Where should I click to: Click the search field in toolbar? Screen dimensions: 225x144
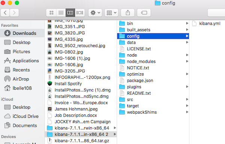(x=216, y=13)
